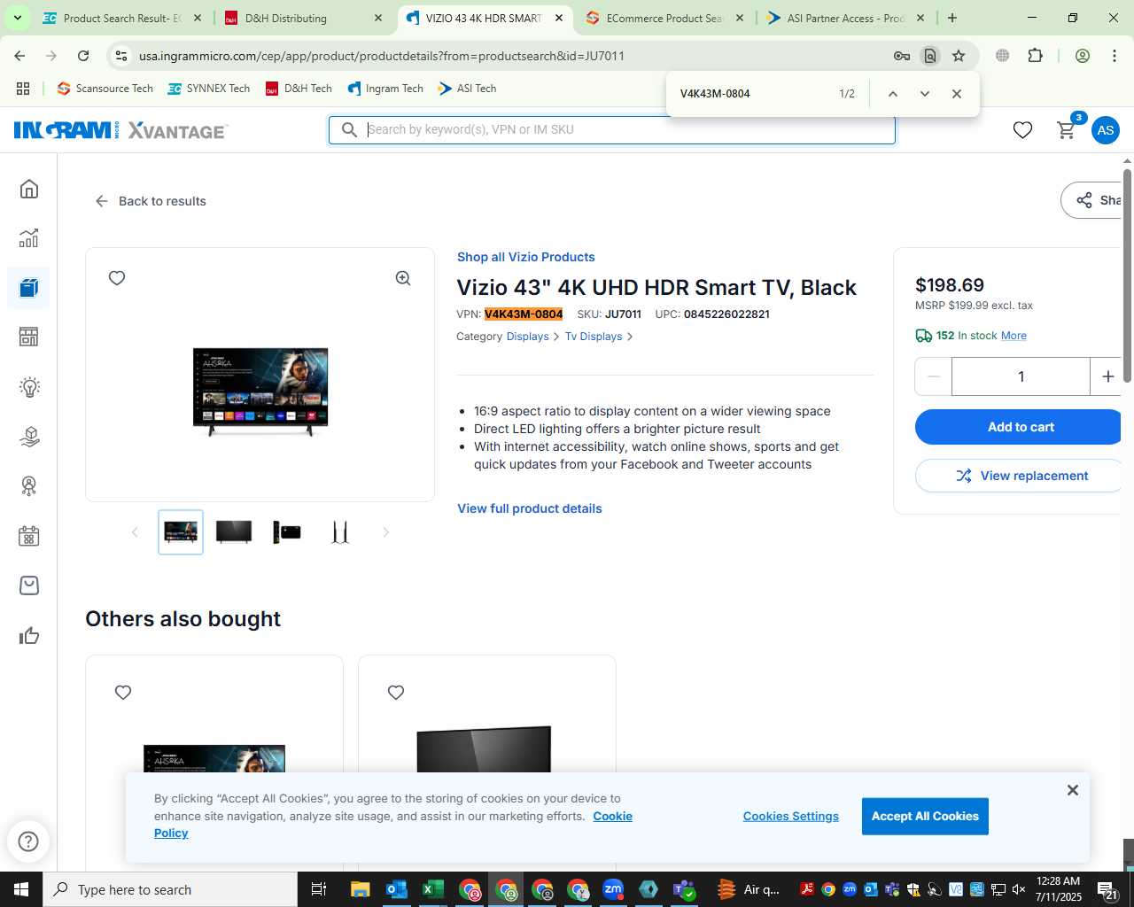Open the tab search dropdown arrow
This screenshot has height=907, width=1134.
pos(17,18)
